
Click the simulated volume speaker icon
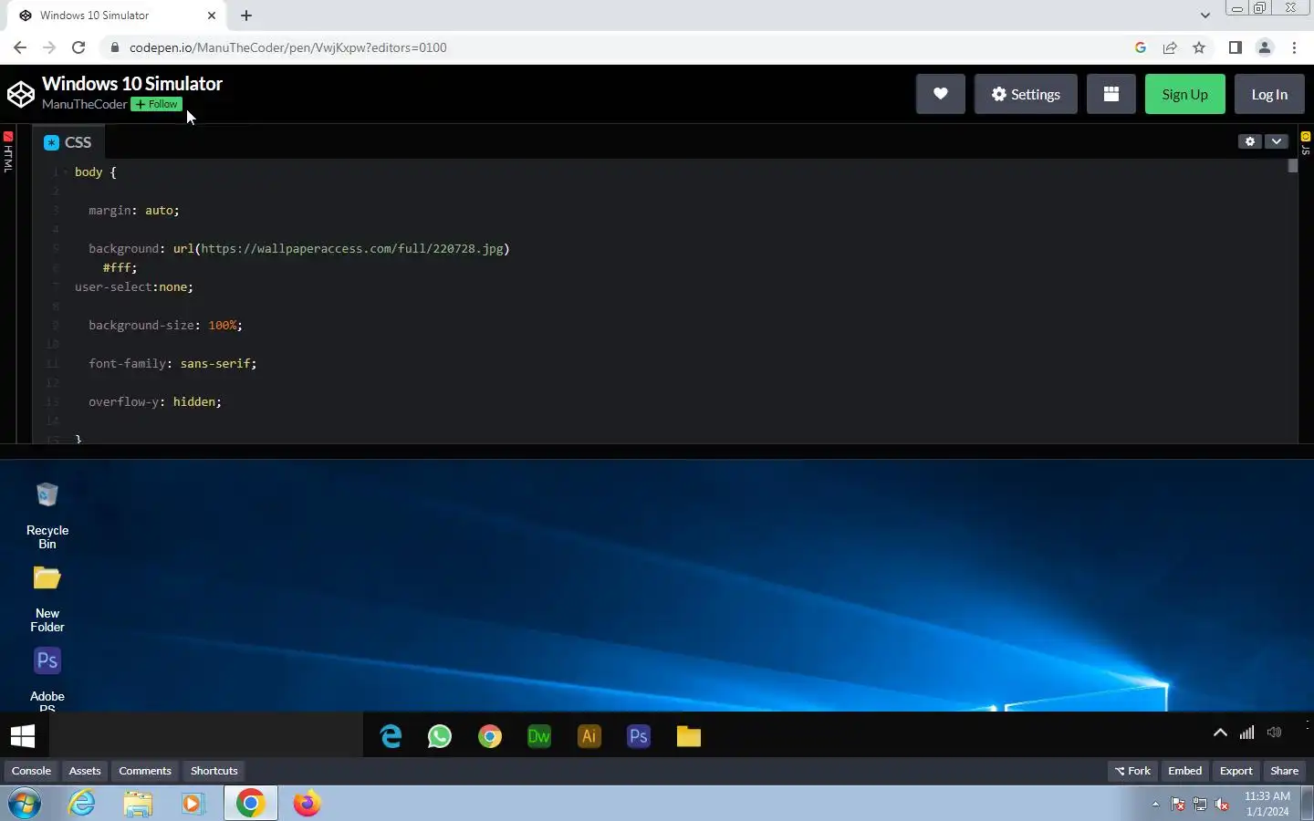(x=1275, y=733)
